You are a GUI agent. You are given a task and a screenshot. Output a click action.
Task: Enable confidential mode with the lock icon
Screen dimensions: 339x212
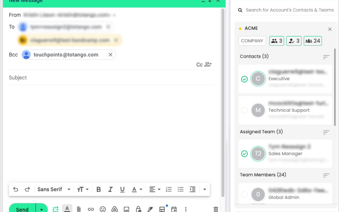click(139, 209)
